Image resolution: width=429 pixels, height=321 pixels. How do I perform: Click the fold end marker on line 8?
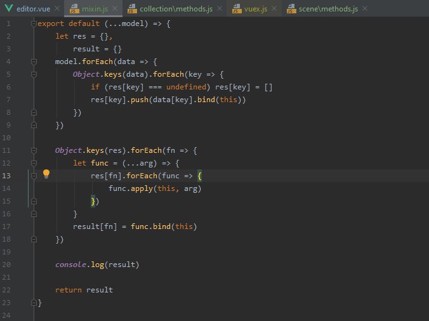coord(34,112)
